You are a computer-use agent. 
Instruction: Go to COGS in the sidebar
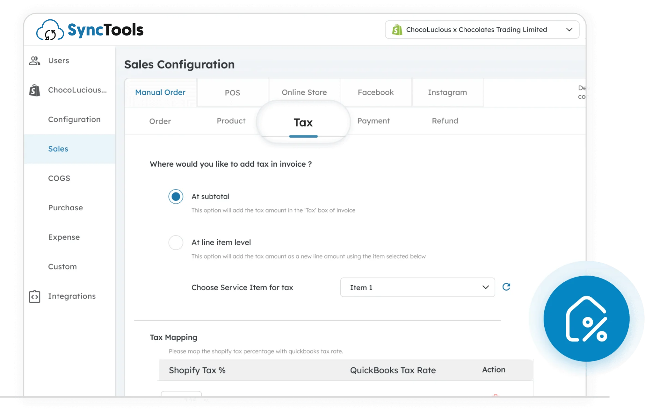pyautogui.click(x=59, y=178)
